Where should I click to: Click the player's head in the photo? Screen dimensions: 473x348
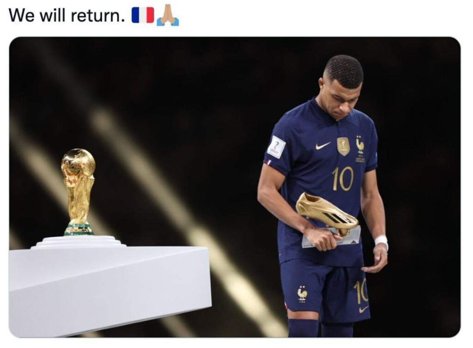click(x=342, y=88)
